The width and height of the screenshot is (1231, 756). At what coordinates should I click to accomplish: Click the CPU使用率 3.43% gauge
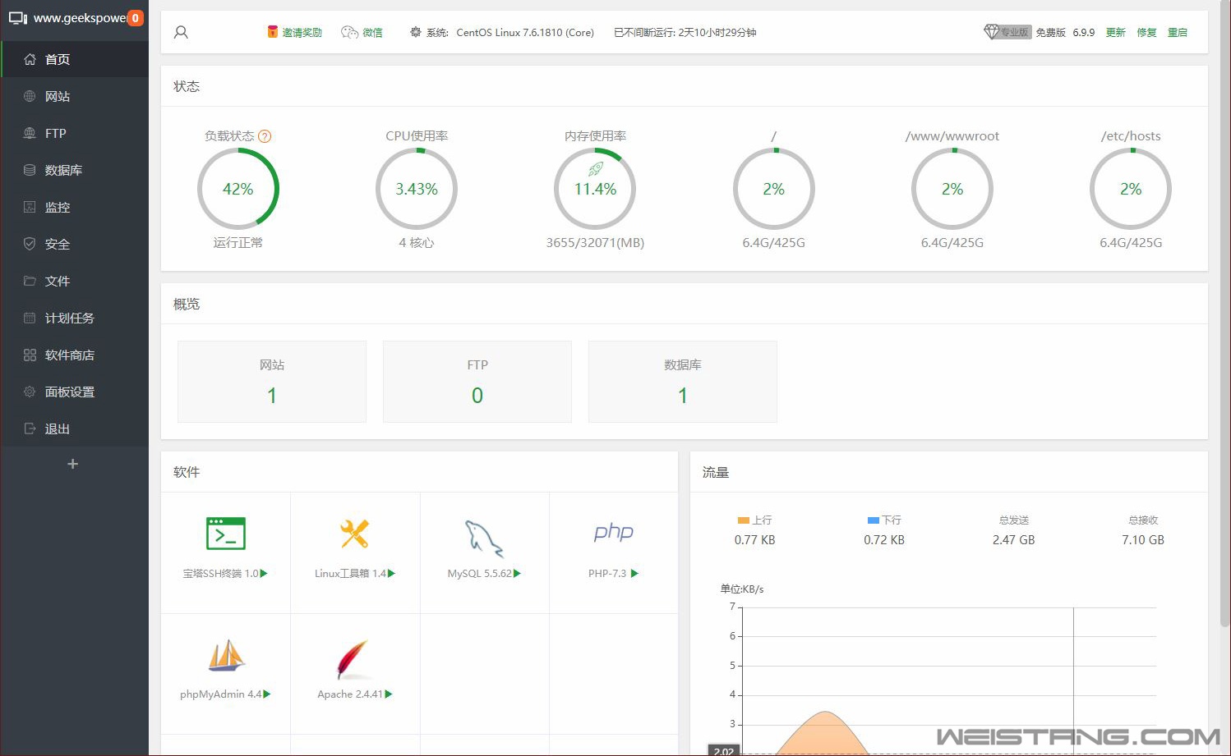click(x=417, y=189)
